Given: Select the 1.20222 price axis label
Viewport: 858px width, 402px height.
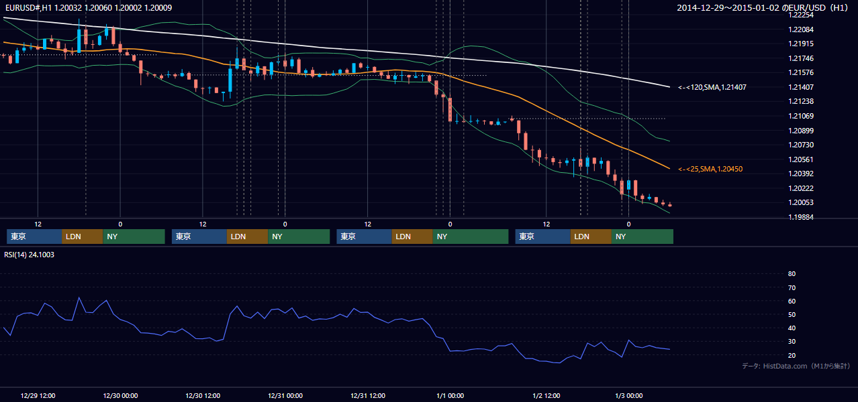Looking at the screenshot, I should (801, 188).
